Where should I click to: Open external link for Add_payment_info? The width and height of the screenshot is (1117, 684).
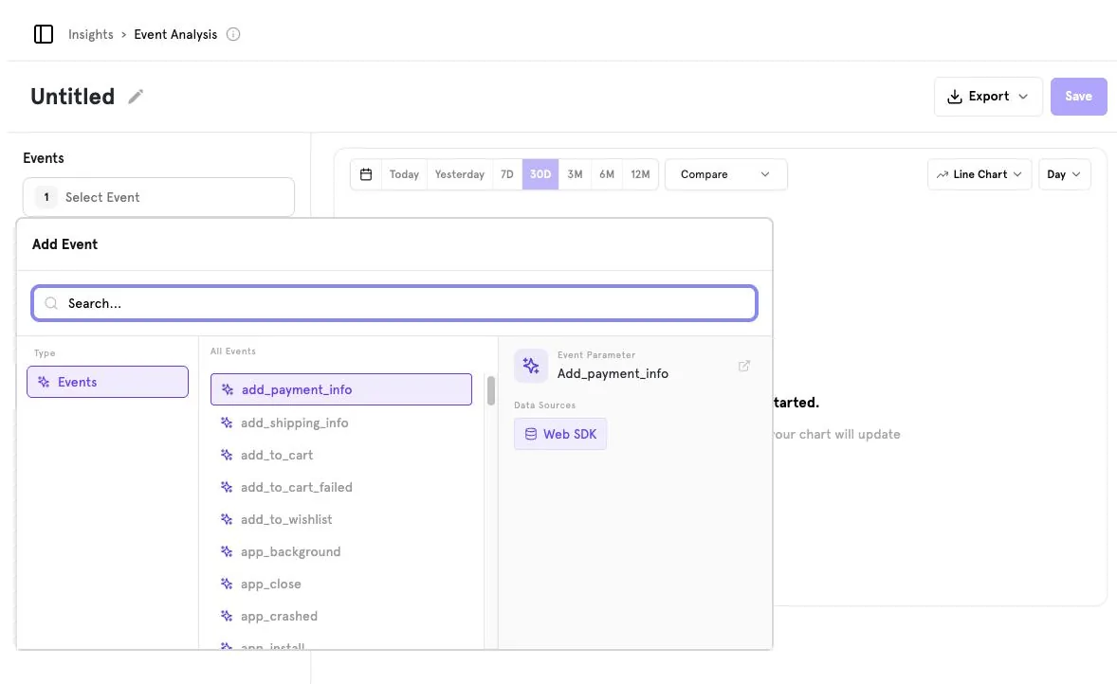pyautogui.click(x=743, y=366)
